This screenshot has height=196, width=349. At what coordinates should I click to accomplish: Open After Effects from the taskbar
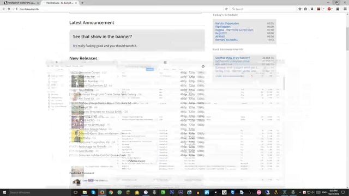180,192
